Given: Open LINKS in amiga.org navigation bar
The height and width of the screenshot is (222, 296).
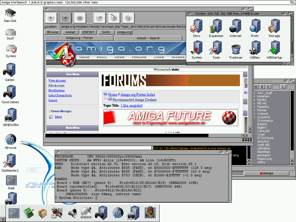Looking at the screenshot, I should [159, 57].
